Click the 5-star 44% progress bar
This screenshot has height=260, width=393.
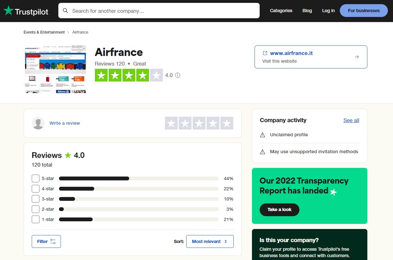(x=138, y=178)
